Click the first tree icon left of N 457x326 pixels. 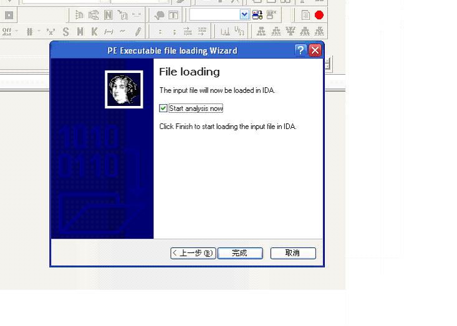[79, 15]
